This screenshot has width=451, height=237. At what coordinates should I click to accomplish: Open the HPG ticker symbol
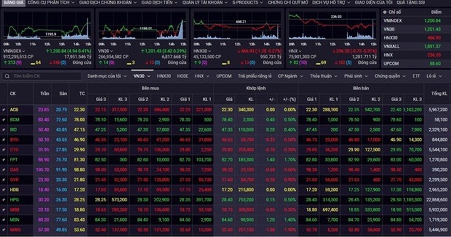(14, 200)
